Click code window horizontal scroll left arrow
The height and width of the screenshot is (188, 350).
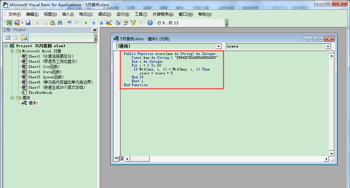tap(127, 159)
